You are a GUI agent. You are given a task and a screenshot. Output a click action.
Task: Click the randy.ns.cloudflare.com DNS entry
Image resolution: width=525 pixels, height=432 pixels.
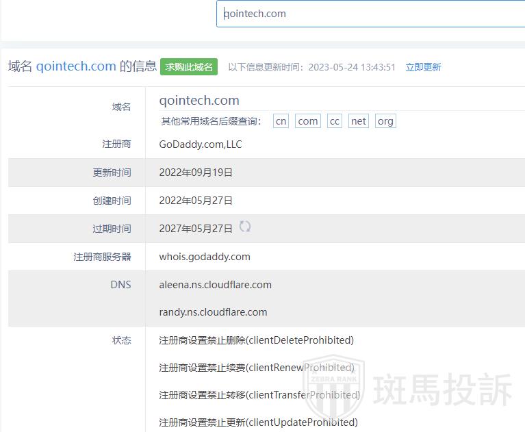pos(213,312)
